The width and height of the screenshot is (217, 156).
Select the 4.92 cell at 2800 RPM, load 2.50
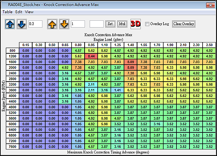pos(209,79)
